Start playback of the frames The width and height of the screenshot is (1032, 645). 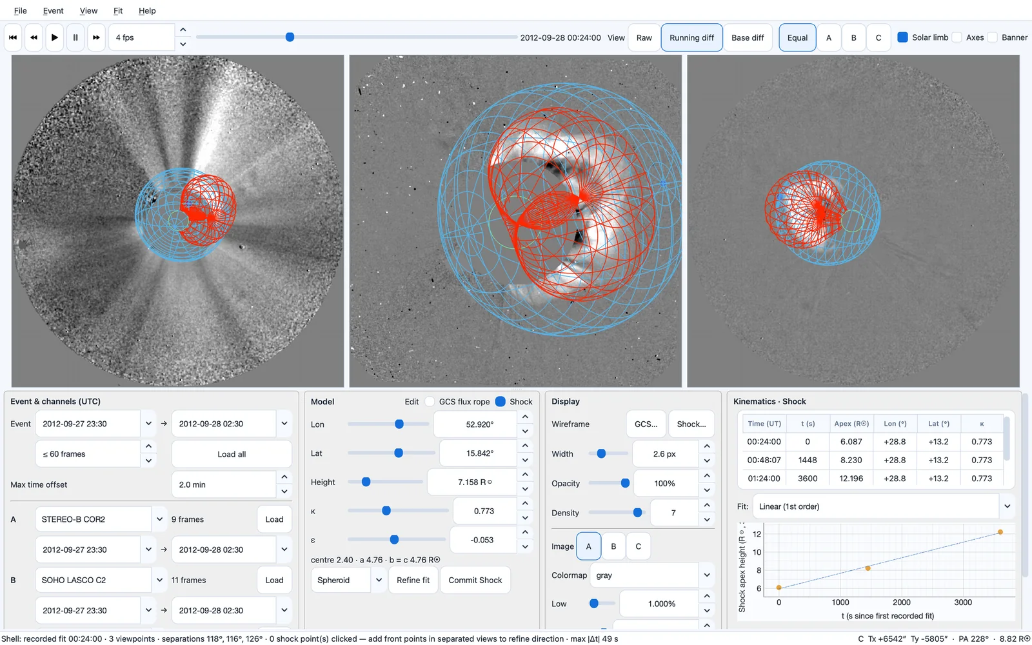click(55, 37)
